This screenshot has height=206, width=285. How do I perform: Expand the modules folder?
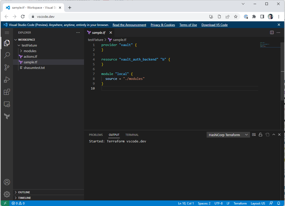pyautogui.click(x=49, y=51)
